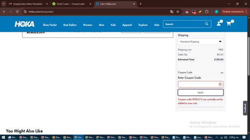Click the first colored extension icon in toolbar
Screen dimensions: 250x140
point(187,12)
